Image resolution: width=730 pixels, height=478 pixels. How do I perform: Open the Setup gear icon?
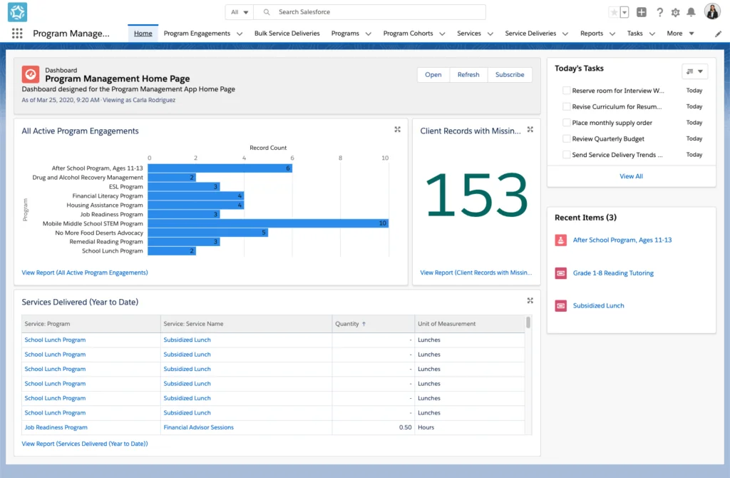coord(676,13)
